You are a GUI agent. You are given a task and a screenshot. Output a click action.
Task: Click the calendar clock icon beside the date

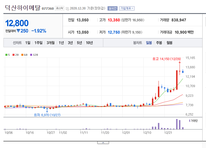67,9
